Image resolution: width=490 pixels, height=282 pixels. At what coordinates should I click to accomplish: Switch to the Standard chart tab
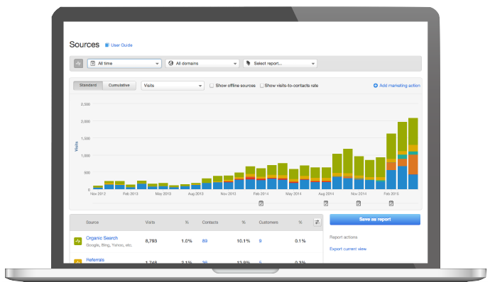pyautogui.click(x=88, y=86)
